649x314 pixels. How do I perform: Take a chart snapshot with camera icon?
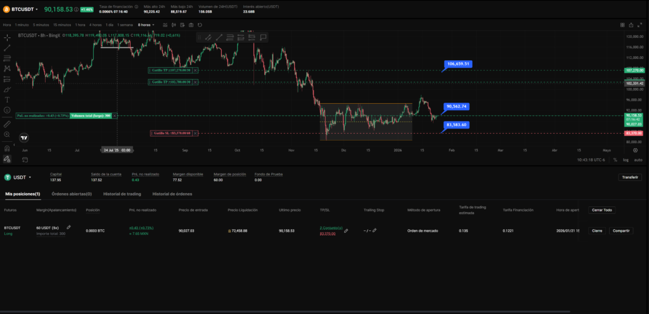pyautogui.click(x=631, y=25)
